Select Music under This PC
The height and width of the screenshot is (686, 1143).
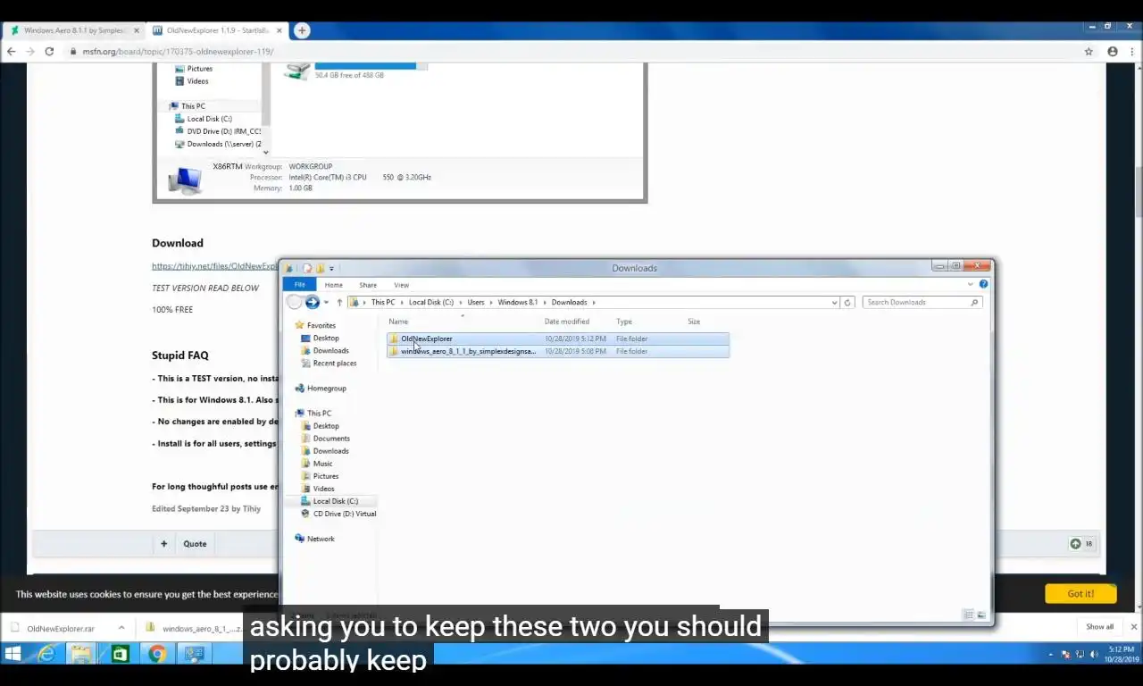(x=322, y=463)
